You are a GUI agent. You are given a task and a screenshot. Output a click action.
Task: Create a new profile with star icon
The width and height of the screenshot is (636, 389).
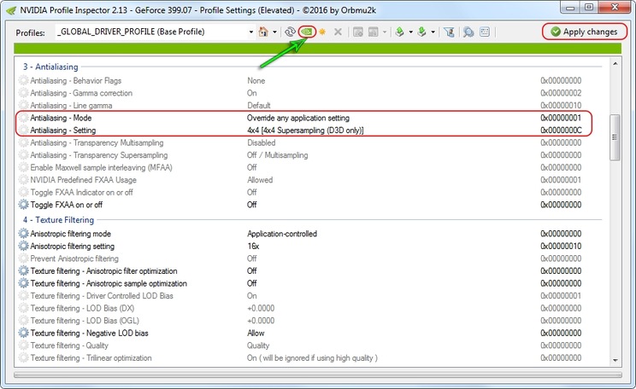click(x=322, y=32)
